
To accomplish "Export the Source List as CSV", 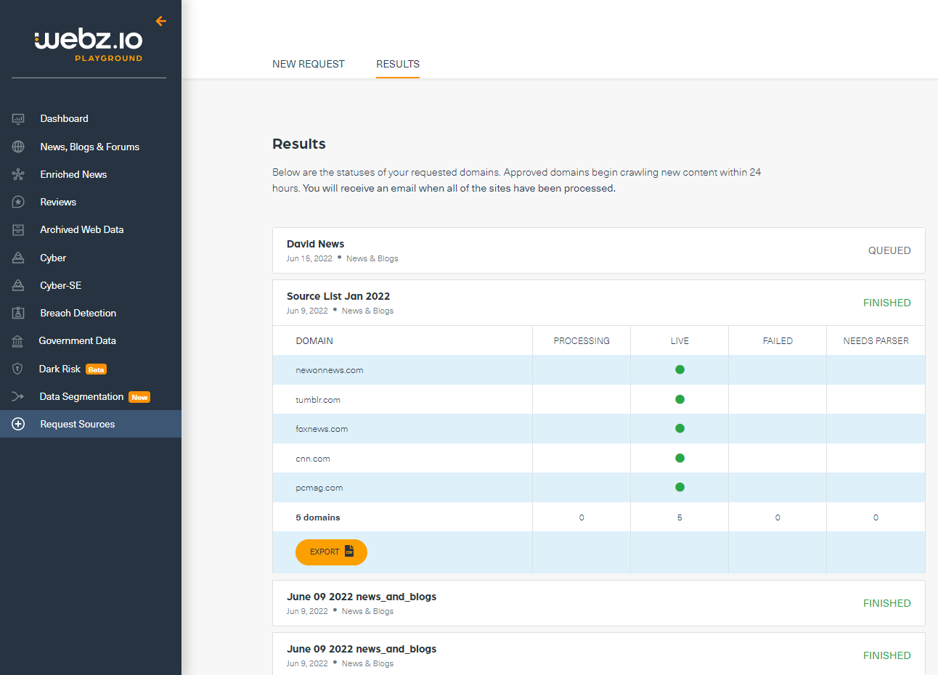I will coord(331,552).
